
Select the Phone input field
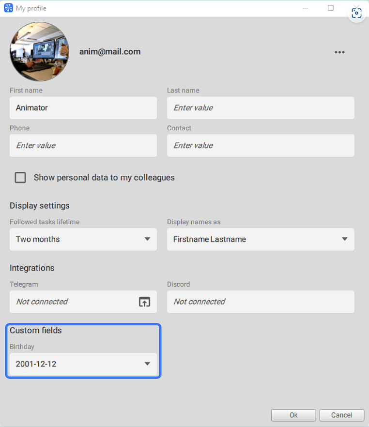point(83,145)
